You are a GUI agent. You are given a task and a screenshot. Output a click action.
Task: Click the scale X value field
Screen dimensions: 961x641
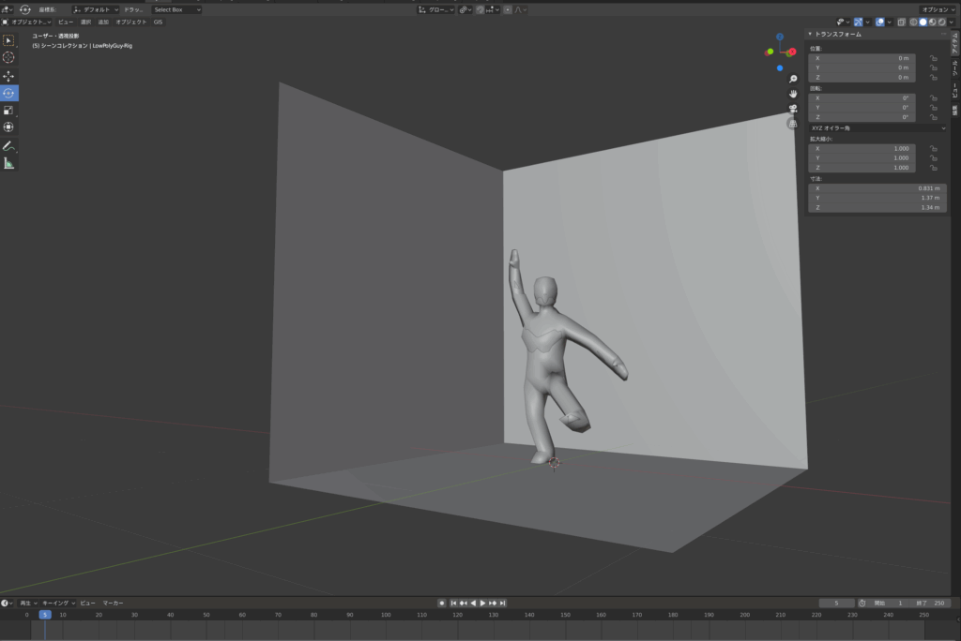click(x=863, y=148)
